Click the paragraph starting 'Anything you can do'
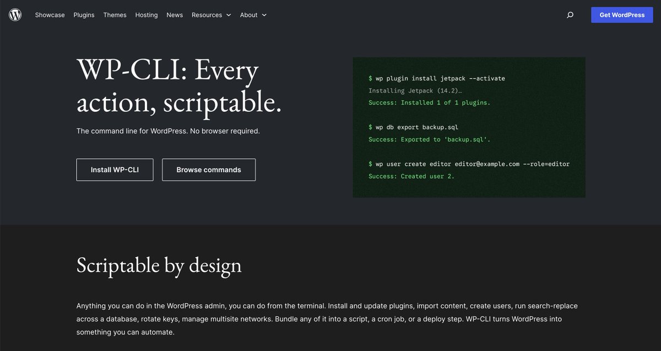661x351 pixels. point(327,319)
